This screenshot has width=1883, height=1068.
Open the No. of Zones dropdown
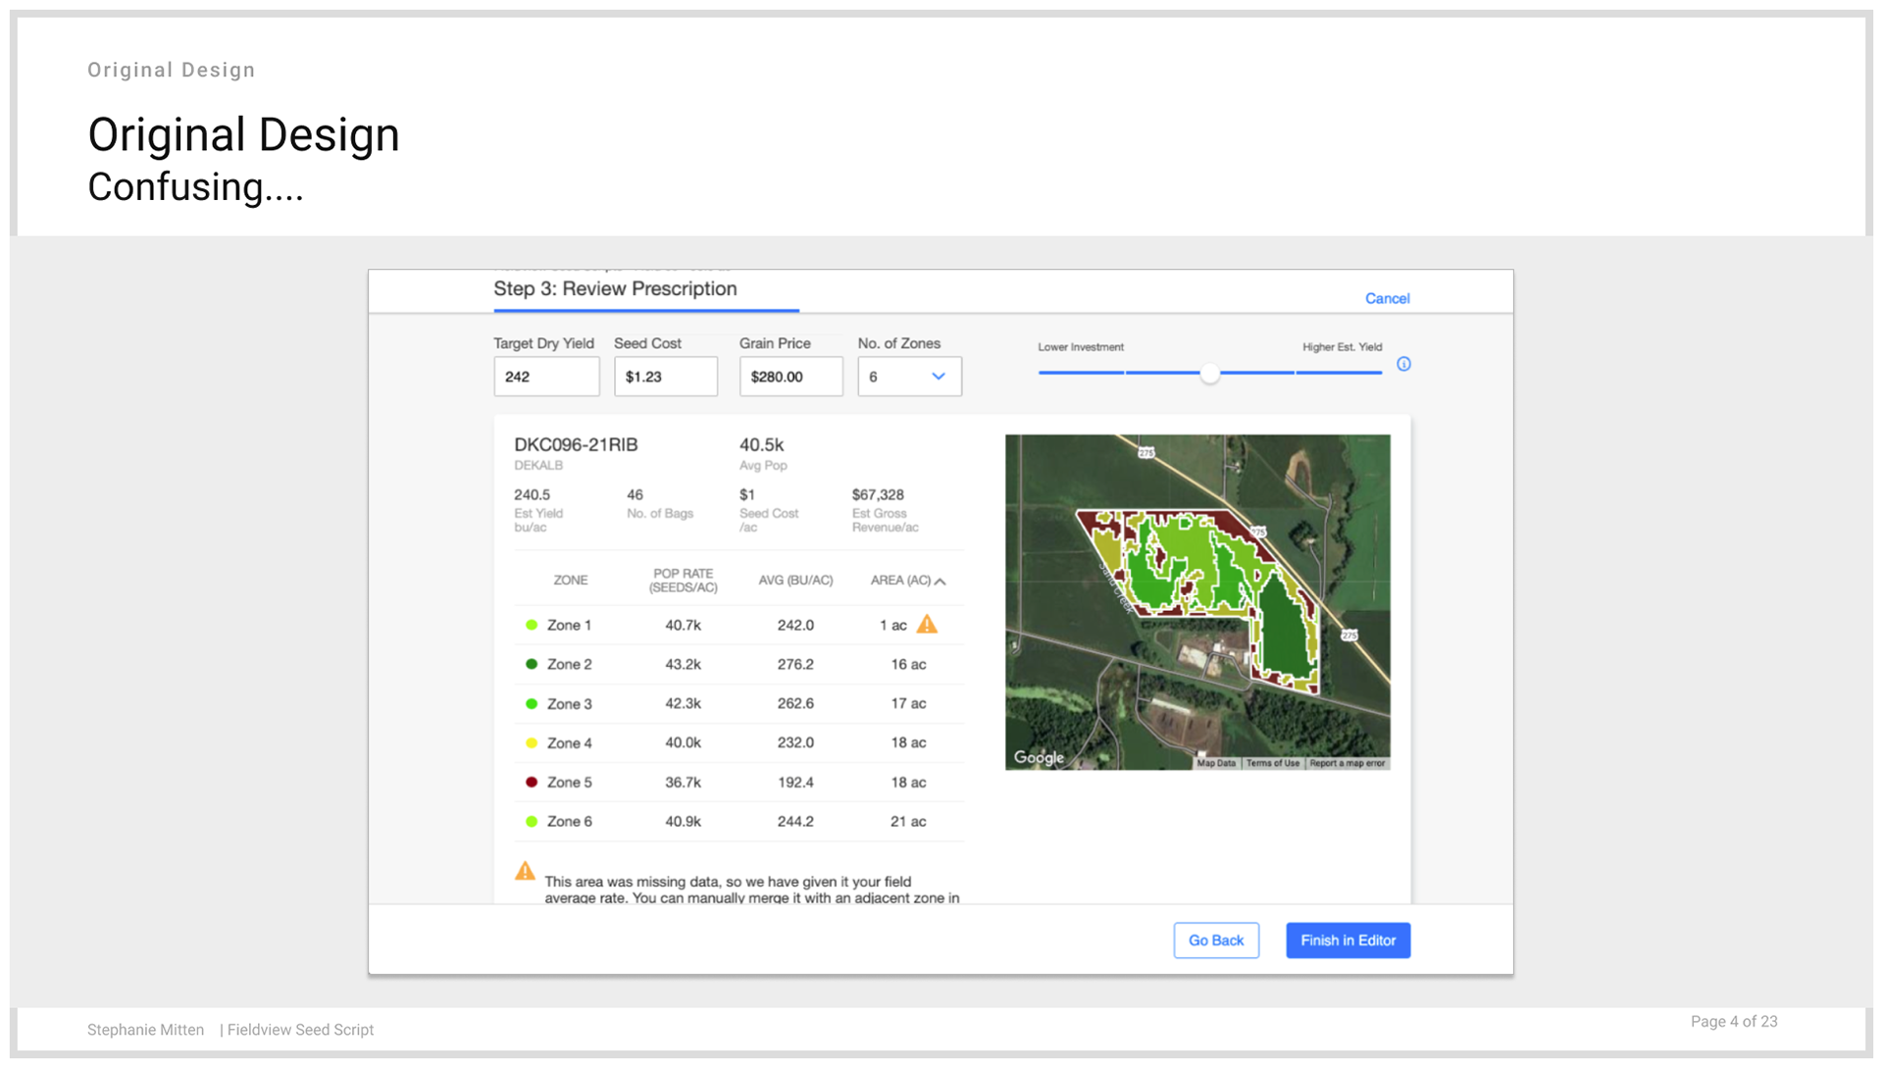909,377
